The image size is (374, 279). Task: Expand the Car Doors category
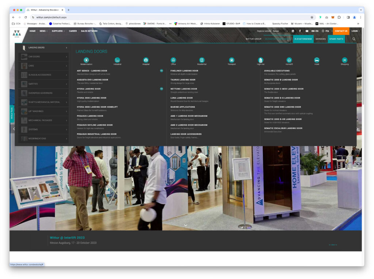(x=44, y=57)
